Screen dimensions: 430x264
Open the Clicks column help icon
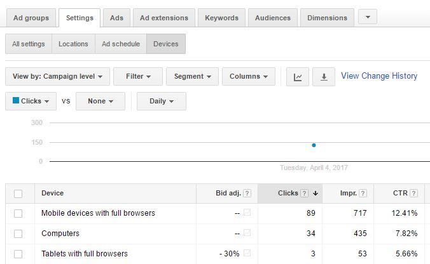pyautogui.click(x=304, y=194)
